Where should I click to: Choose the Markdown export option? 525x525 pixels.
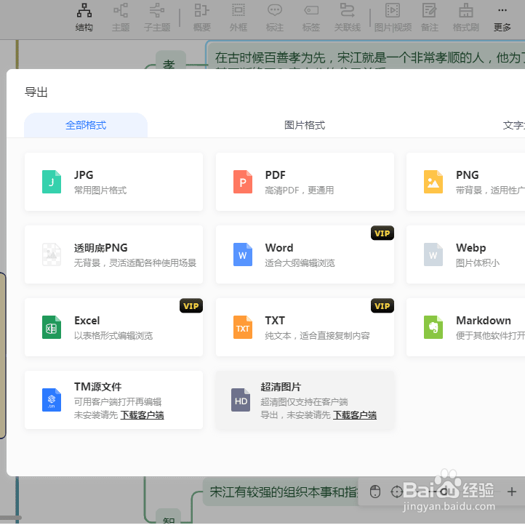[465, 327]
